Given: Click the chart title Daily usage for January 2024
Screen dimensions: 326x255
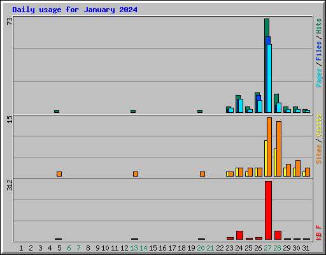Looking at the screenshot, I should point(74,10).
